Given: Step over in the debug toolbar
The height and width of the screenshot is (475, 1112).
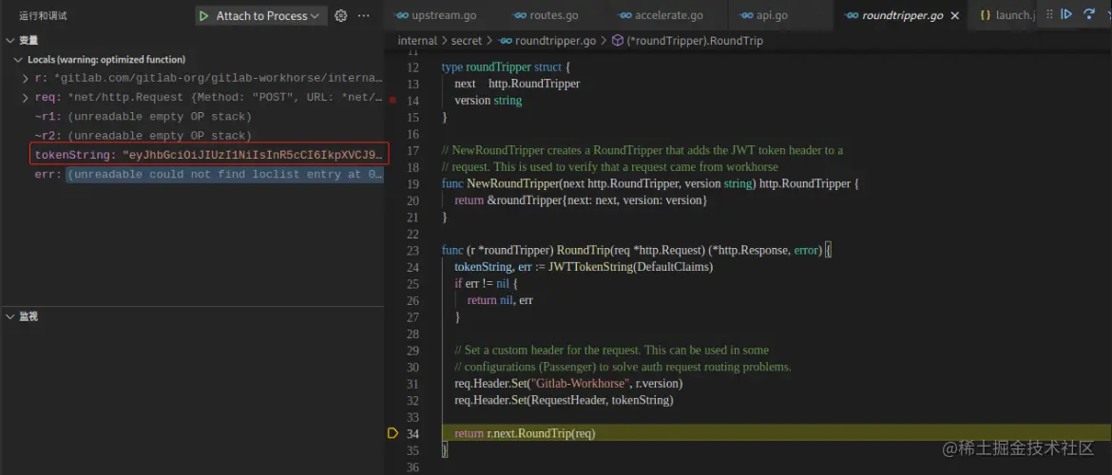Looking at the screenshot, I should tap(1089, 14).
